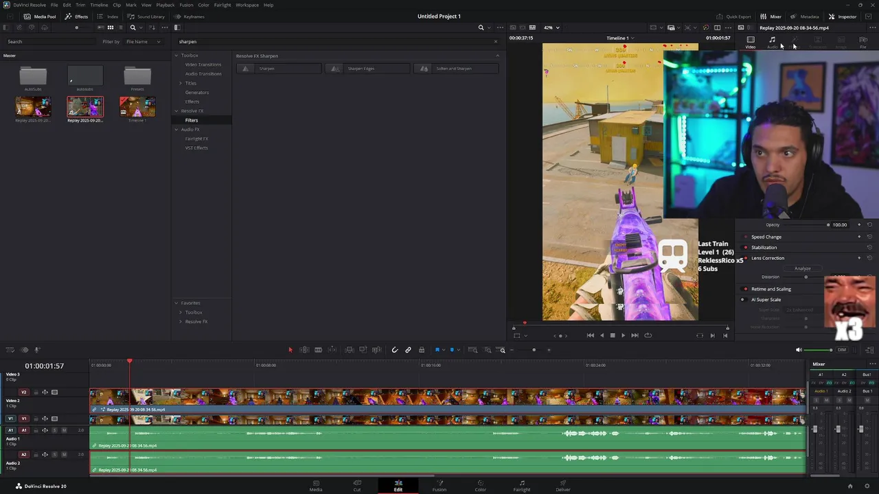This screenshot has width=879, height=494.
Task: Jump to last frame of timeline
Action: pyautogui.click(x=635, y=336)
